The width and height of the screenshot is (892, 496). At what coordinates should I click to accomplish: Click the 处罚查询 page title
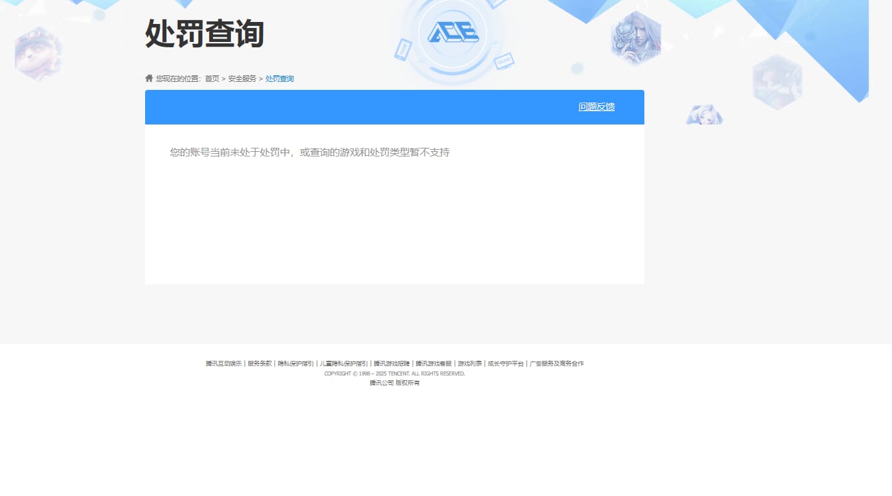(204, 35)
